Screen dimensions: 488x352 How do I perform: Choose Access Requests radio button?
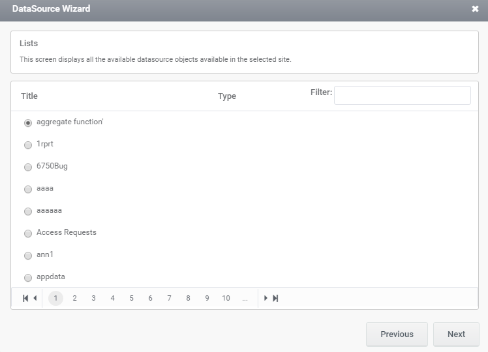28,234
